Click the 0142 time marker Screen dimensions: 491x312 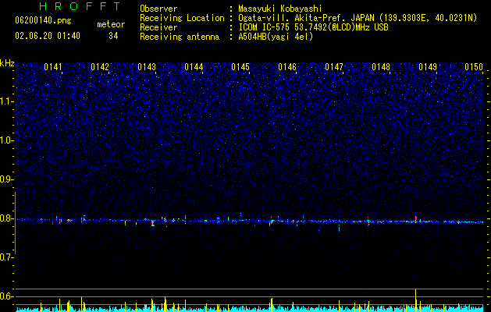(x=100, y=67)
